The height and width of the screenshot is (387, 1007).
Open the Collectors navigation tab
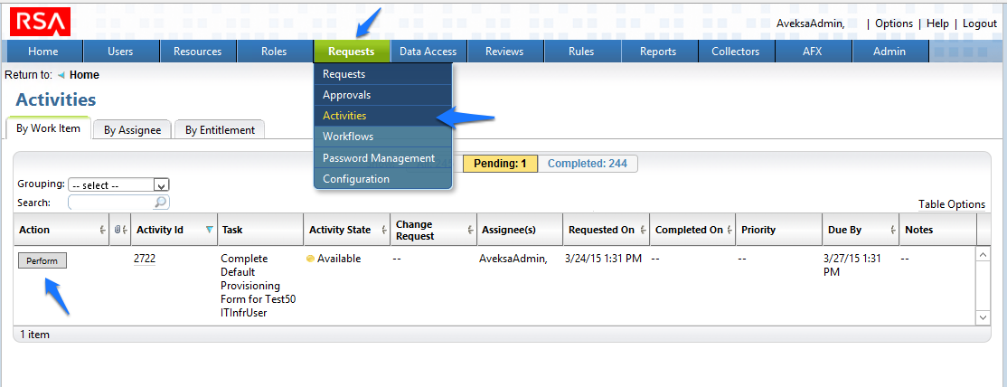(x=736, y=52)
